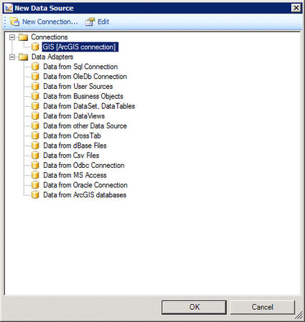Open New Connection... from toolbar
305x322 pixels.
point(44,22)
